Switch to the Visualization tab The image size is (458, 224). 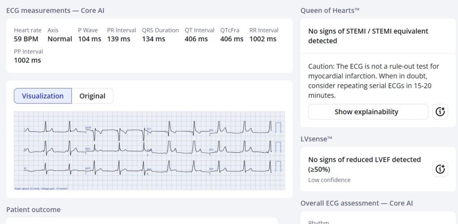tap(43, 96)
